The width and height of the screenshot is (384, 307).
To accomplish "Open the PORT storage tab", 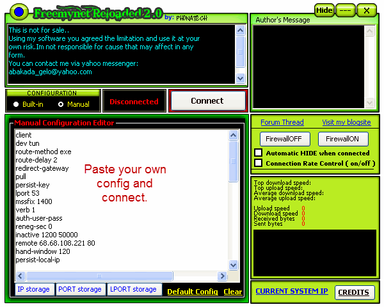I will [x=81, y=289].
